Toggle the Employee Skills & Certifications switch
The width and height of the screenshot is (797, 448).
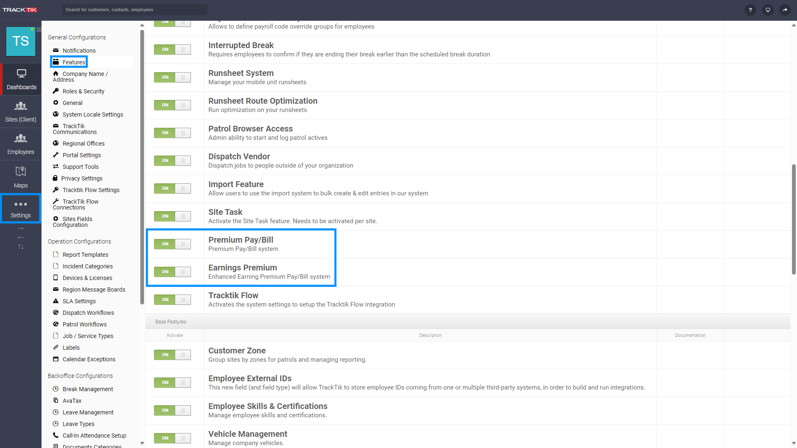click(172, 410)
